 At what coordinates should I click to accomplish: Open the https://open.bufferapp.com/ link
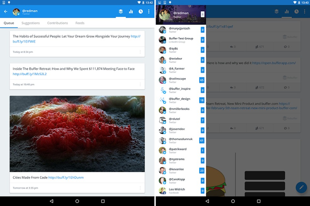(274, 63)
